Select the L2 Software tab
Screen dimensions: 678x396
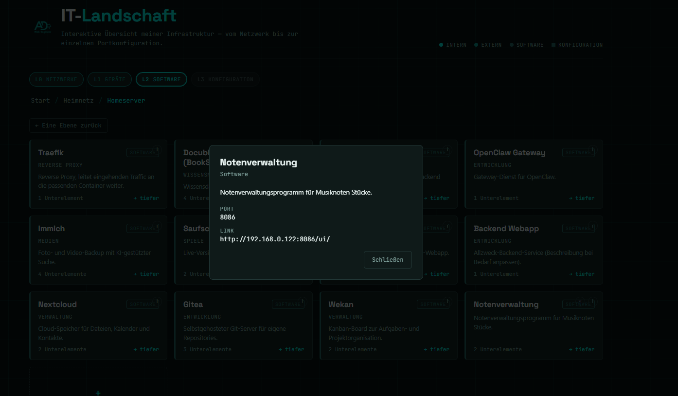pos(161,79)
